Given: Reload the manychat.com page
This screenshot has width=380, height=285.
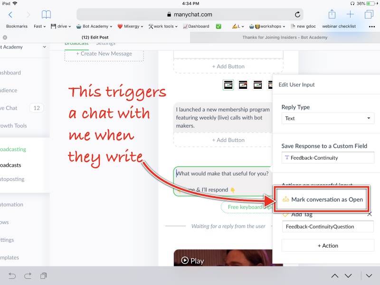Looking at the screenshot, I should pyautogui.click(x=298, y=15).
